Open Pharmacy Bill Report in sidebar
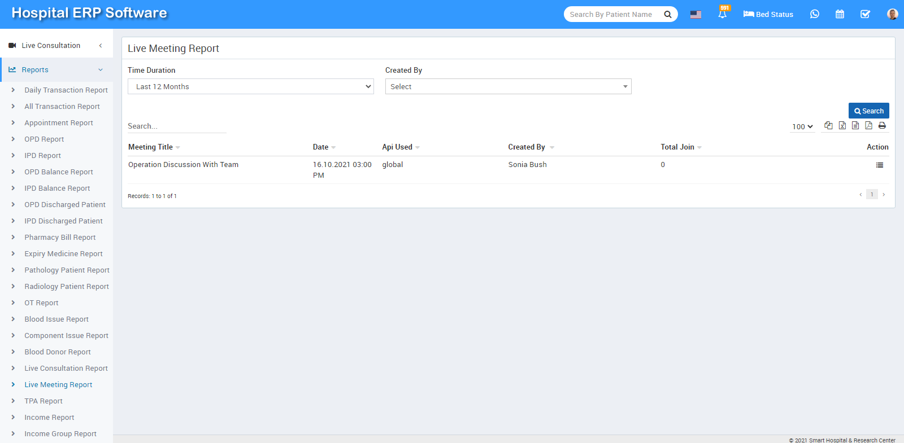 coord(60,238)
